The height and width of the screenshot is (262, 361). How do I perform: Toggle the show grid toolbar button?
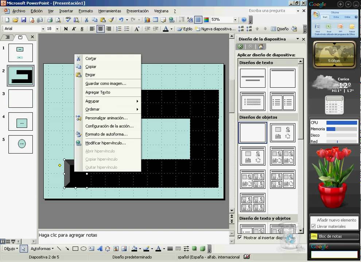[198, 20]
